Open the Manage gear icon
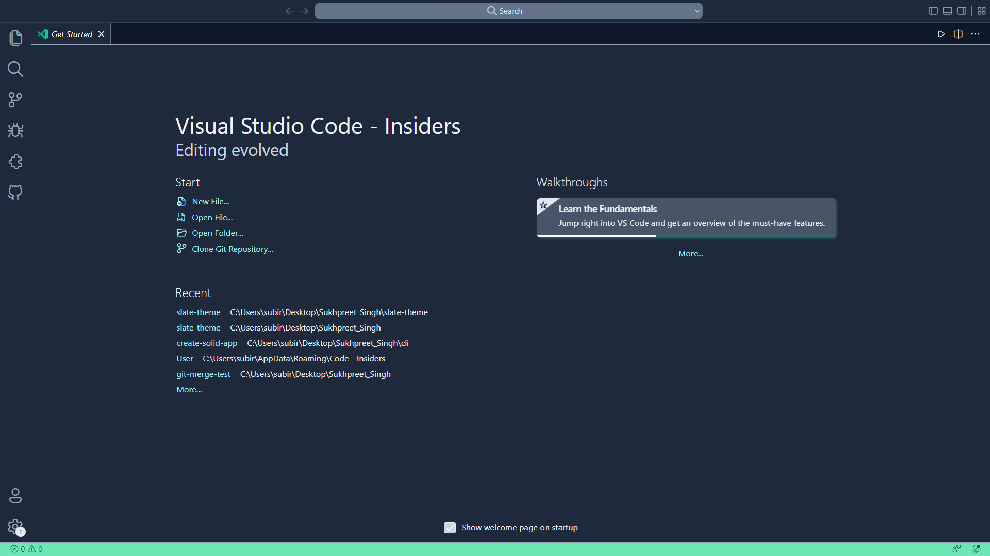Viewport: 990px width, 556px height. coord(15,527)
